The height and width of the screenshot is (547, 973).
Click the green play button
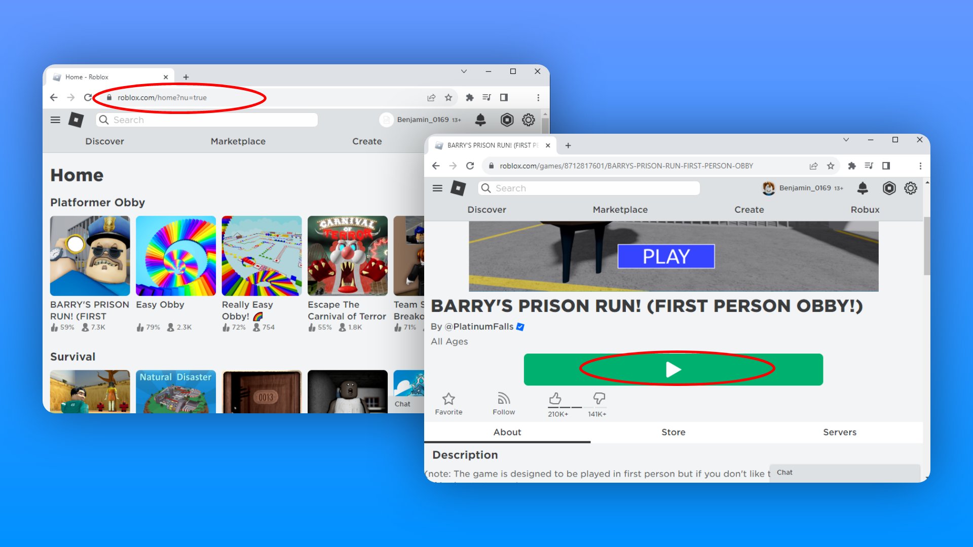[x=673, y=370]
